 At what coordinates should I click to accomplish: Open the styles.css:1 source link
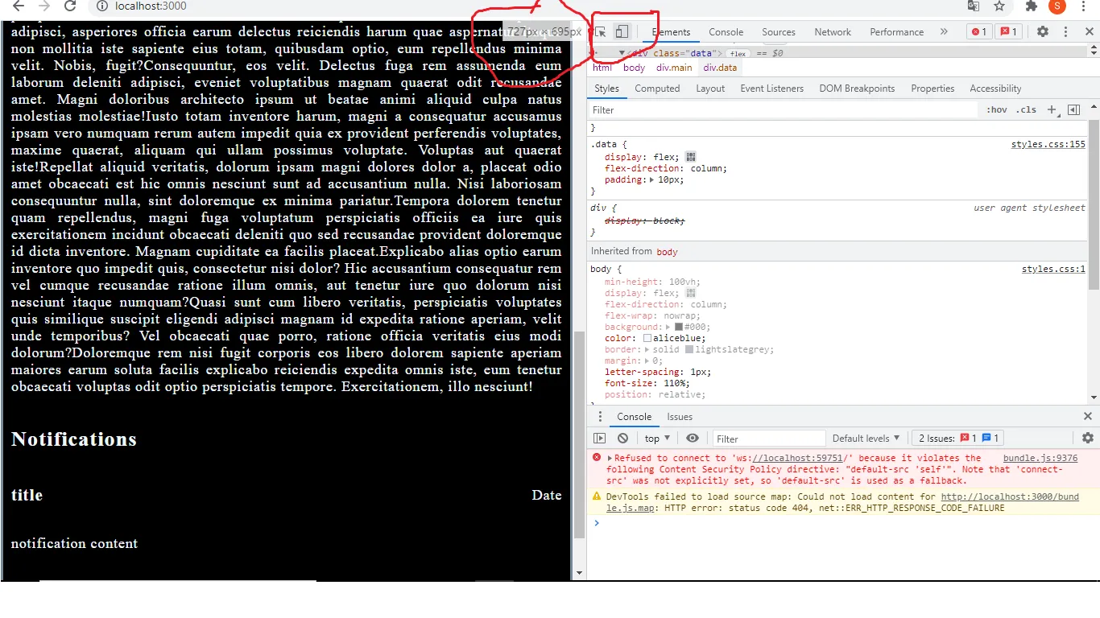coord(1053,270)
